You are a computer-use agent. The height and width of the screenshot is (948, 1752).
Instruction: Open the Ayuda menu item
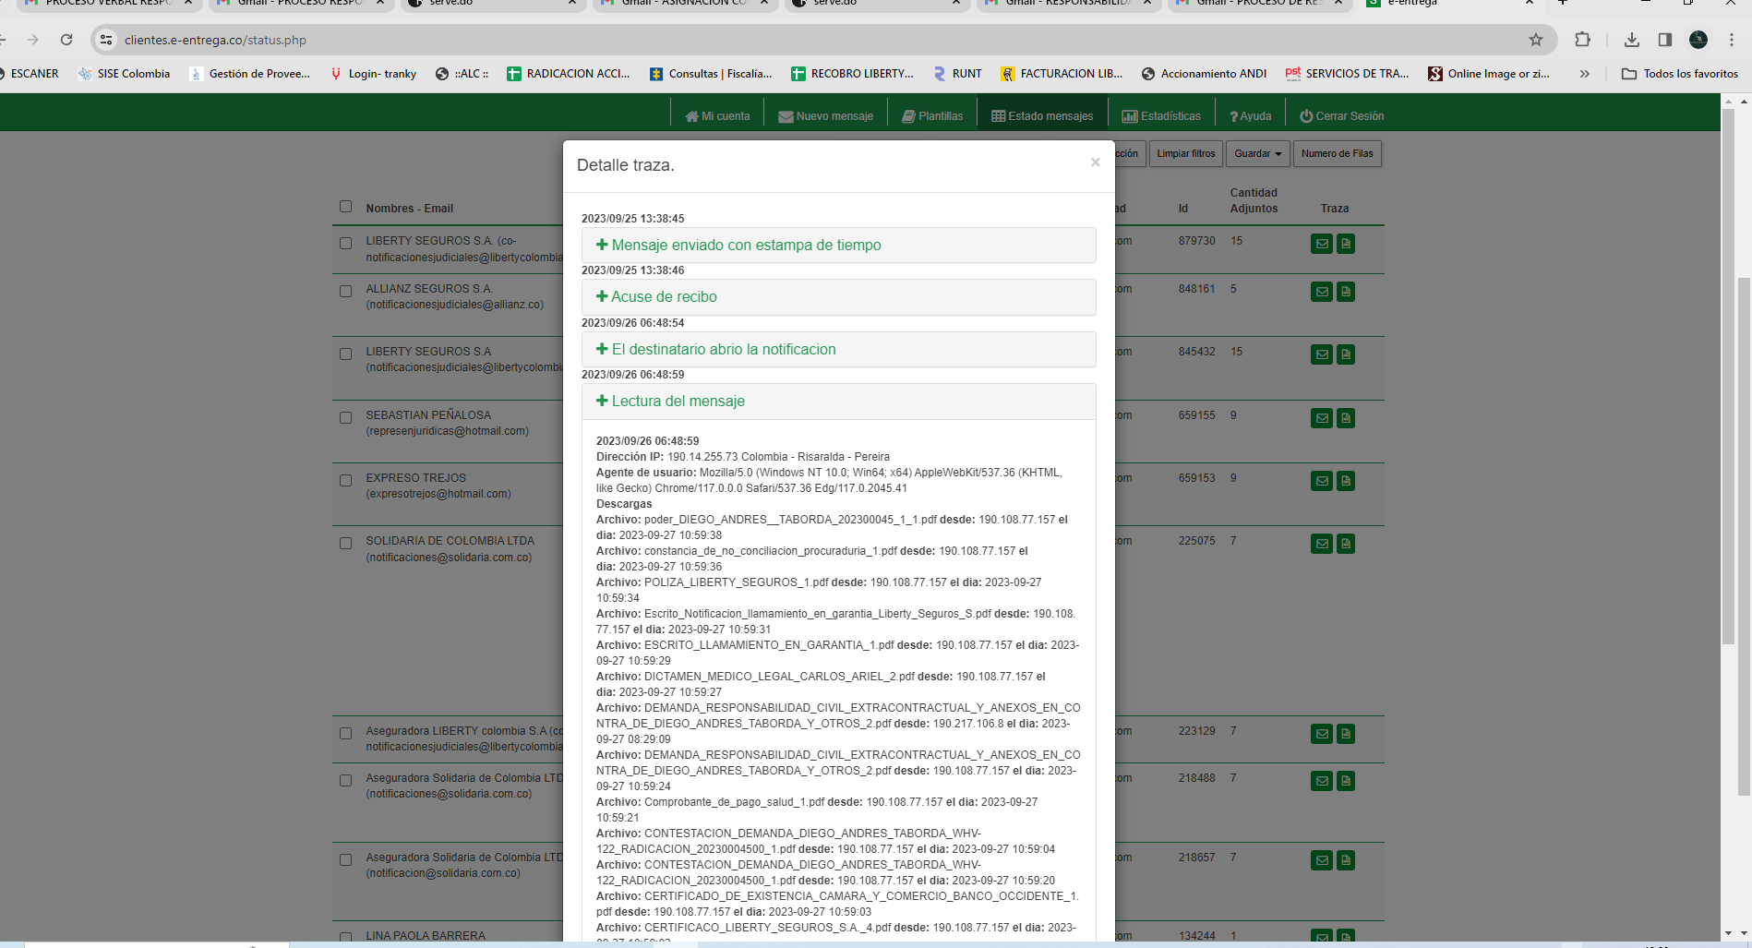coord(1251,116)
